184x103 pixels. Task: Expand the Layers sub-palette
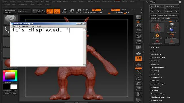click(x=154, y=51)
